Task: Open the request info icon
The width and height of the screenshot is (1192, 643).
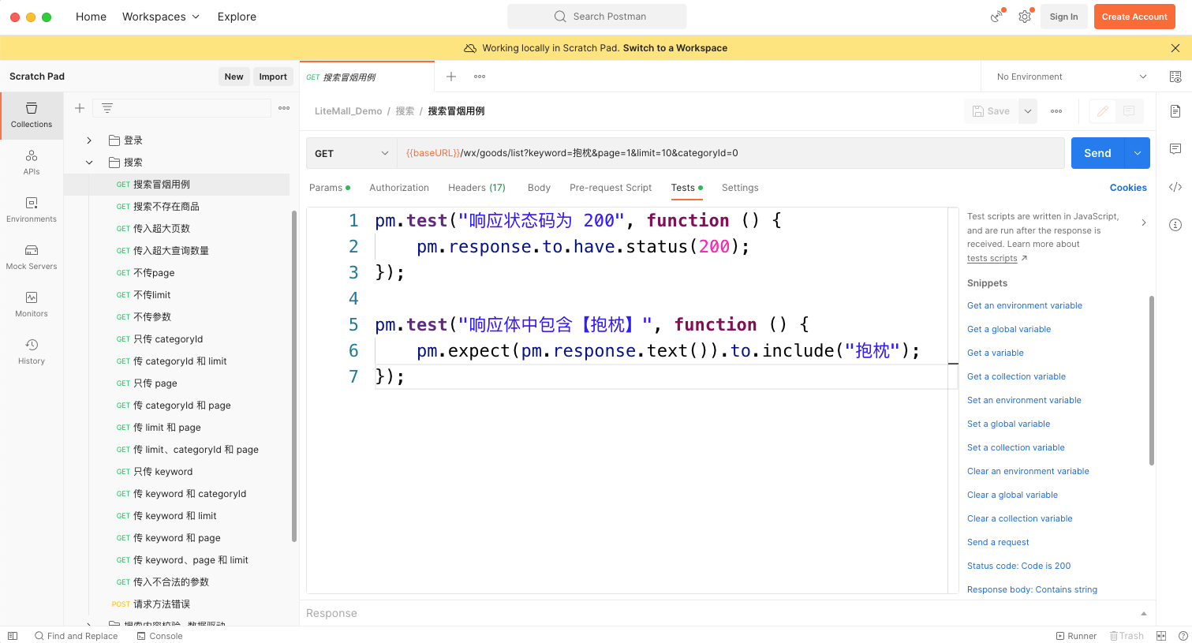Action: 1175,225
